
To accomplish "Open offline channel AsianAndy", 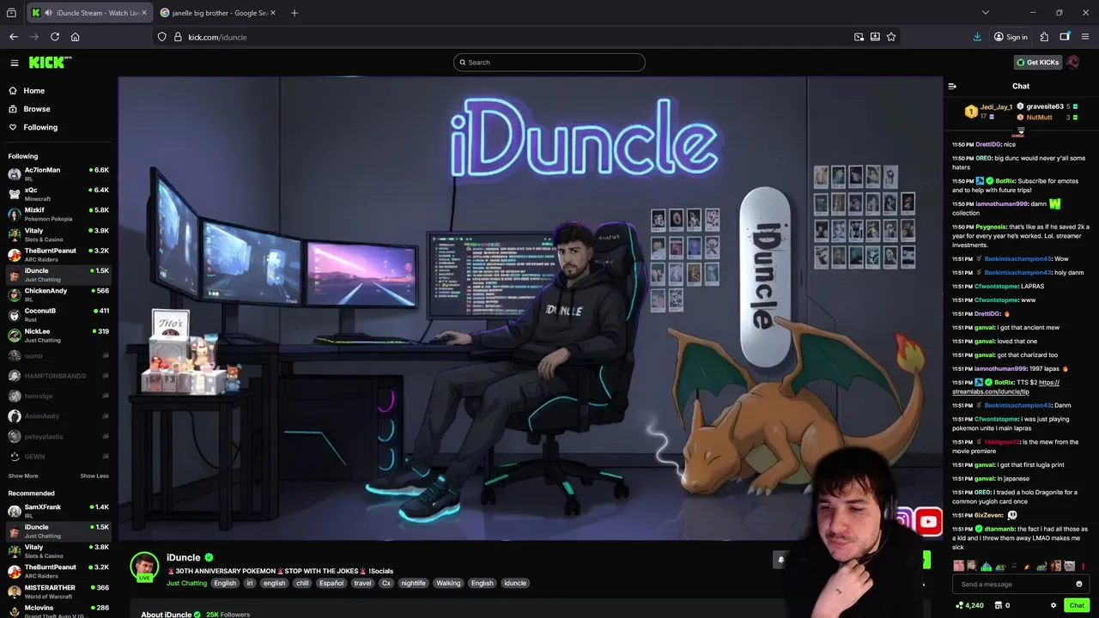I will [x=58, y=416].
